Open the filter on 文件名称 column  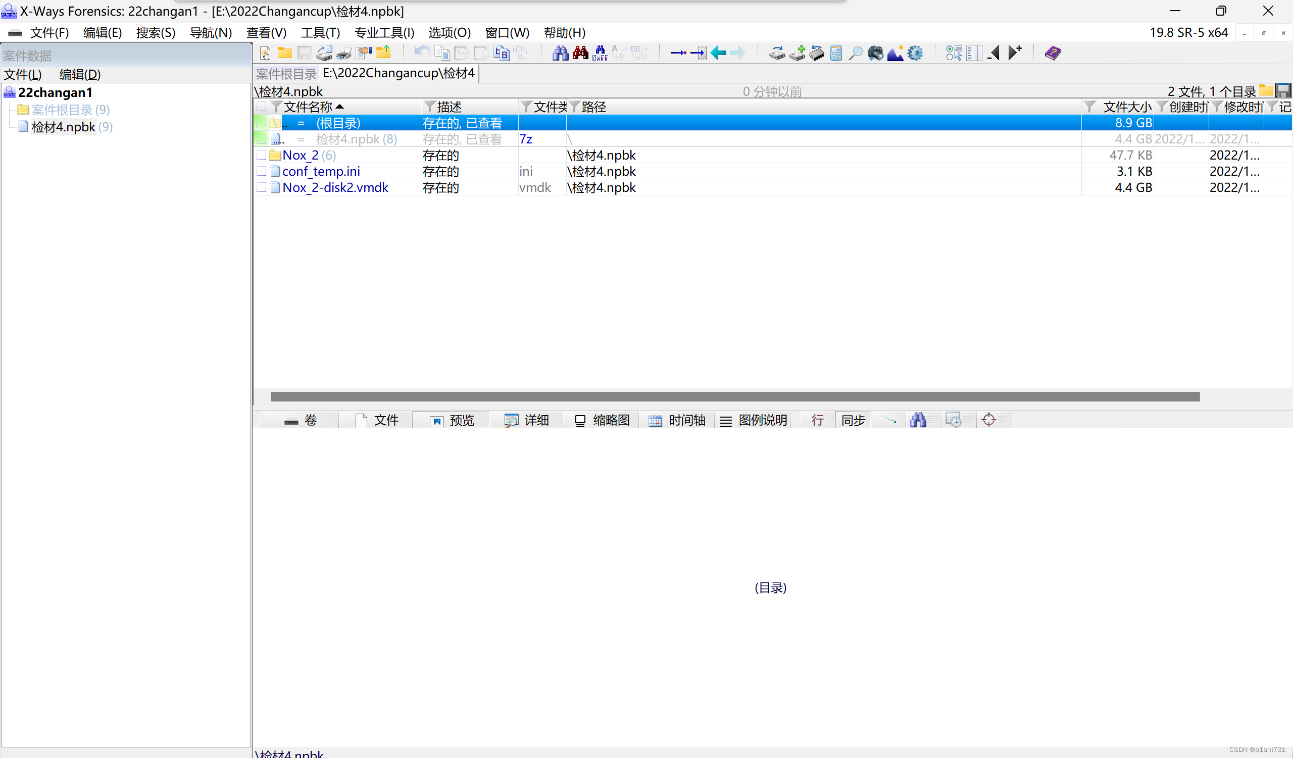click(277, 107)
